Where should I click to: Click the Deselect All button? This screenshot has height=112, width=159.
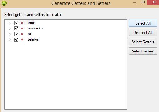(143, 33)
